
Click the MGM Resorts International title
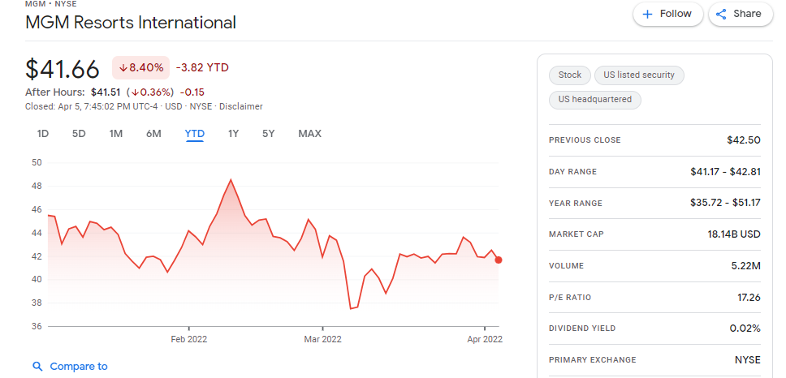pos(131,23)
